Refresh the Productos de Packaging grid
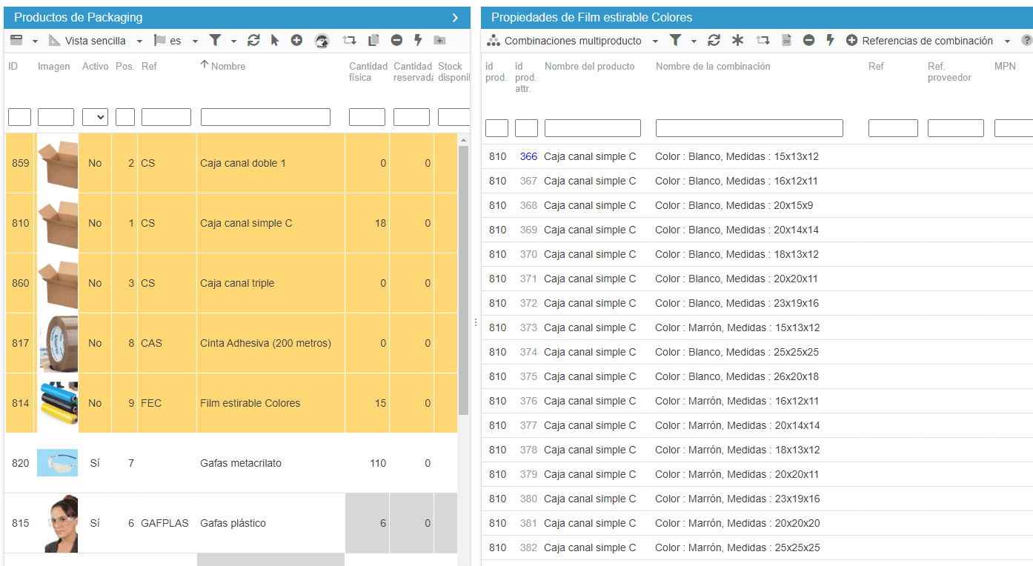 (253, 41)
